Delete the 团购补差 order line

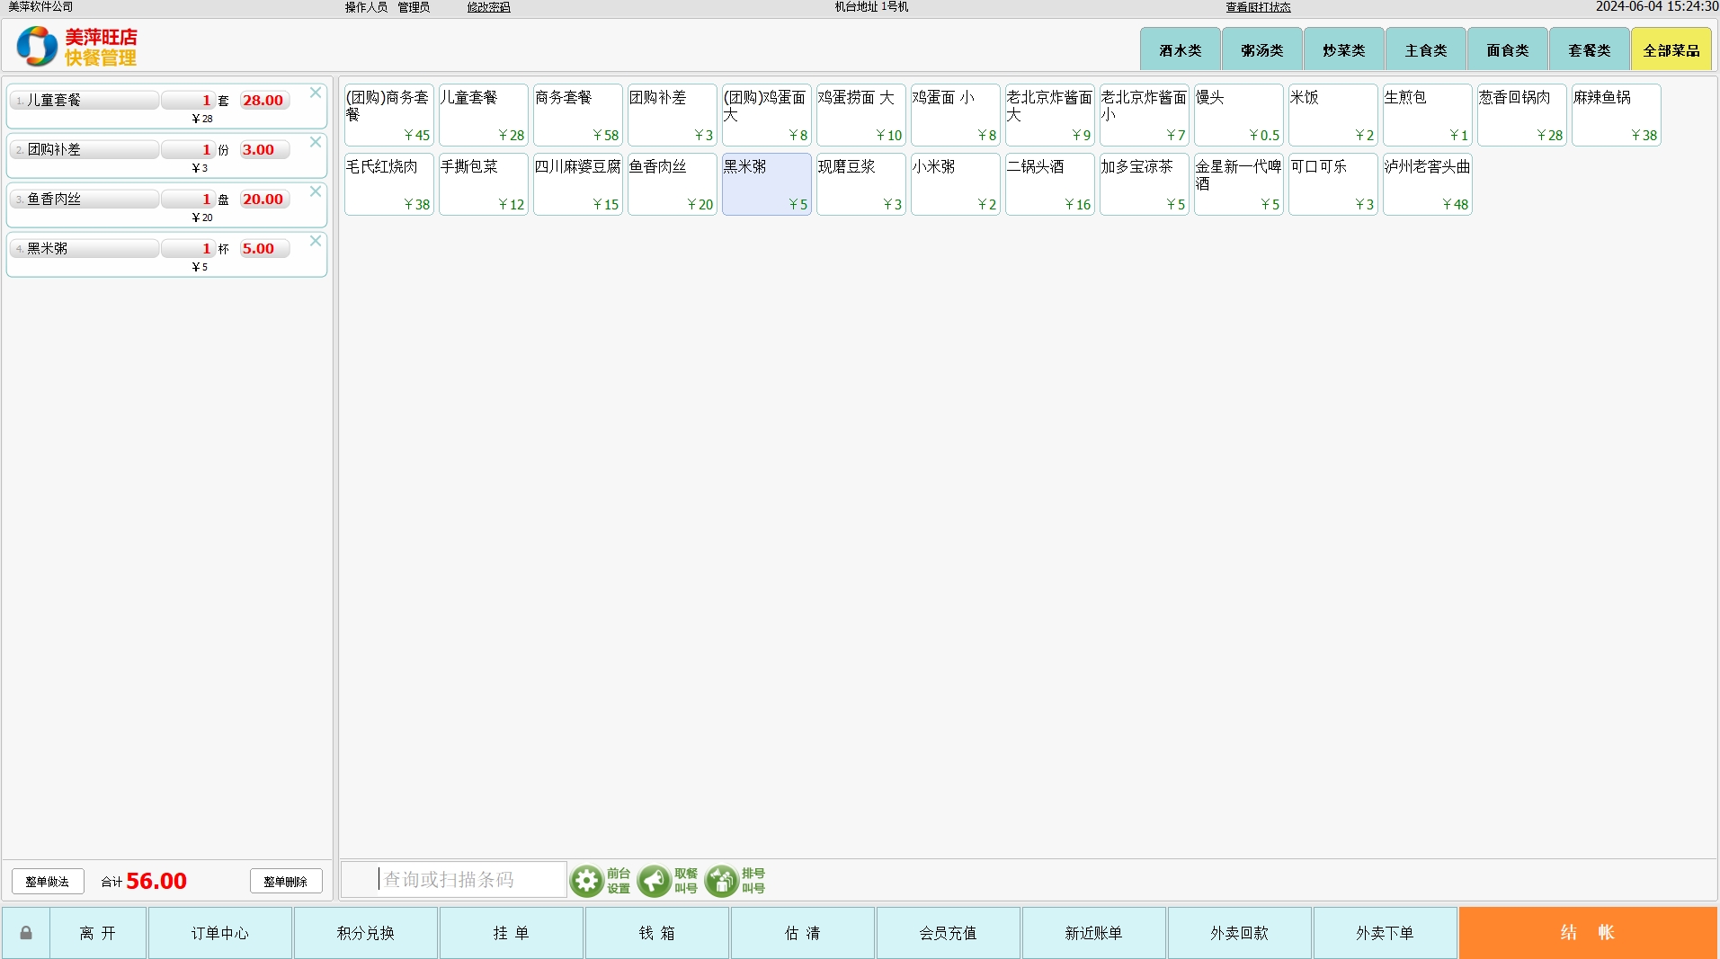coord(316,142)
